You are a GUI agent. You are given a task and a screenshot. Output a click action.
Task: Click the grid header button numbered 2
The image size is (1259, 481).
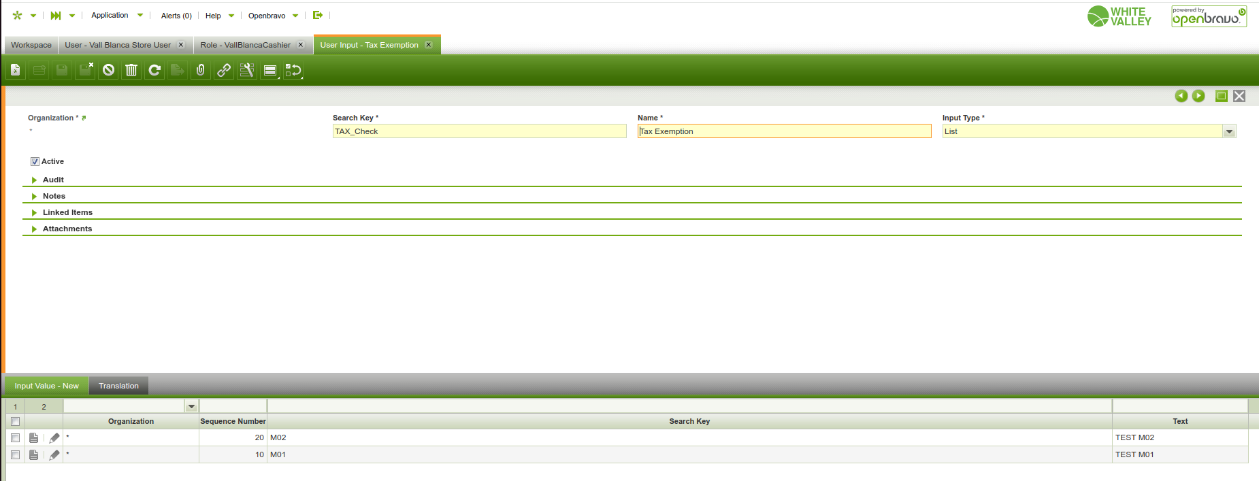coord(44,406)
